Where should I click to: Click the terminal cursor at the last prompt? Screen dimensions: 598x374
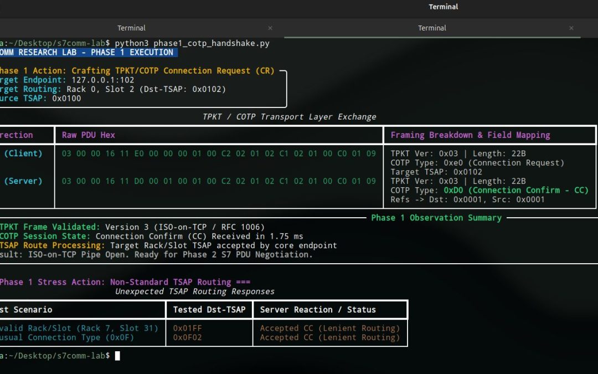tap(117, 356)
